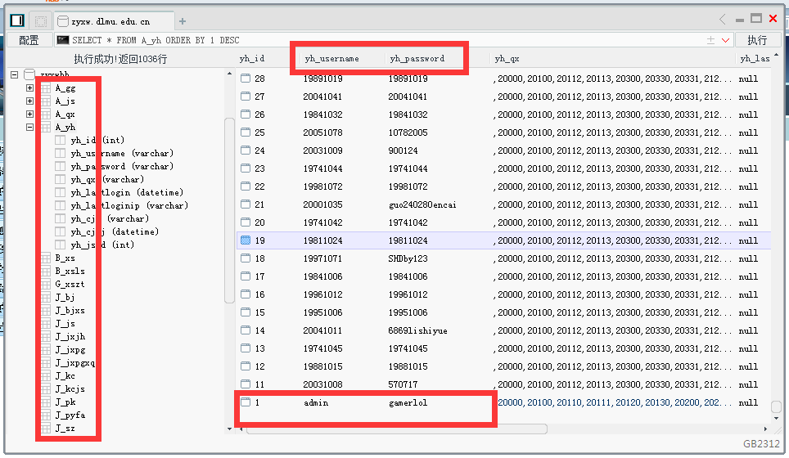Click column icon beside yh_lastloginip (varchar)
Image resolution: width=789 pixels, height=458 pixels.
tap(60, 205)
